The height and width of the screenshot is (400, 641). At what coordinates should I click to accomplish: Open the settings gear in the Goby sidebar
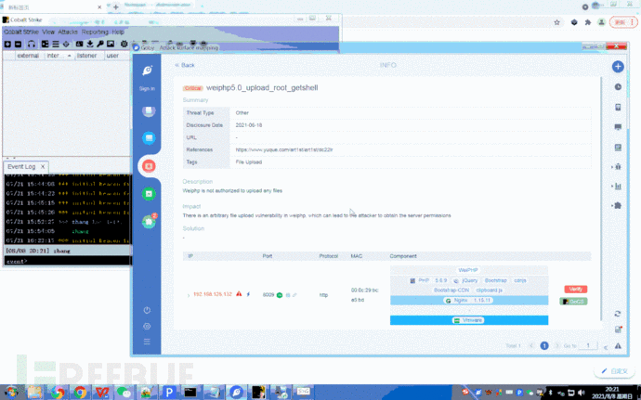(x=147, y=326)
